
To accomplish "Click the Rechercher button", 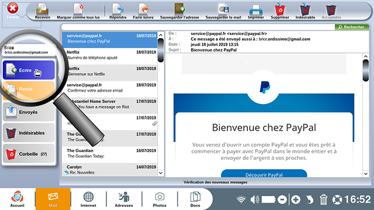I will (x=352, y=27).
